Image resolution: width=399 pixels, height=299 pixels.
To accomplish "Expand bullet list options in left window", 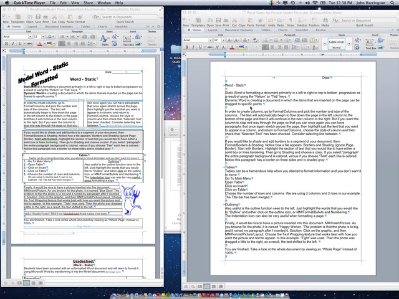I will tap(67, 37).
